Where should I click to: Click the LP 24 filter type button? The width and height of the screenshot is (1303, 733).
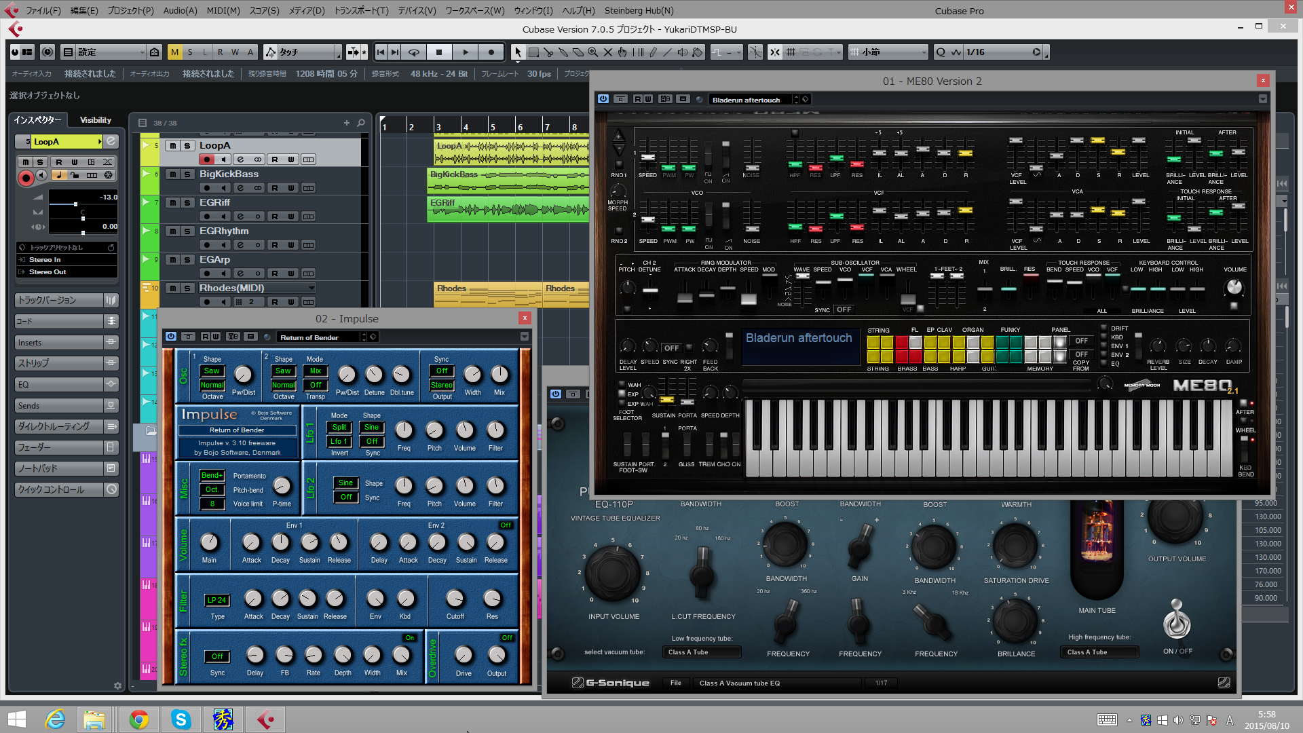click(217, 600)
